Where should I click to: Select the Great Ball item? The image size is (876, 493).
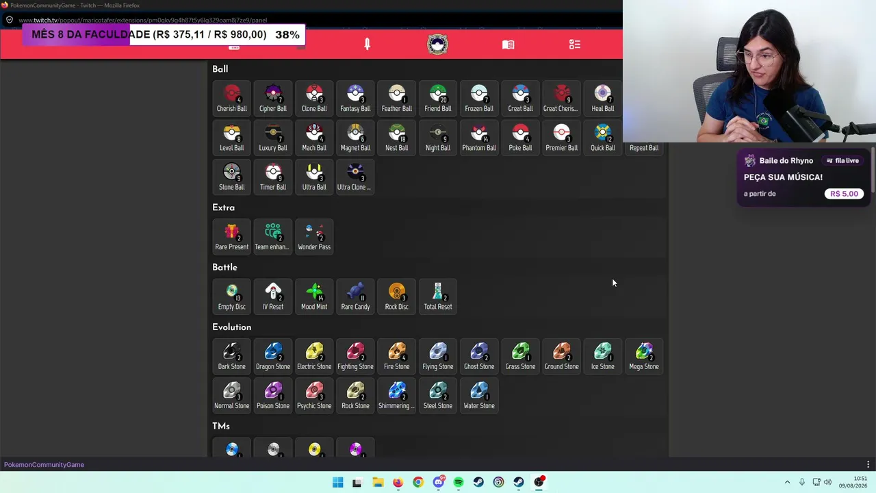tap(520, 99)
